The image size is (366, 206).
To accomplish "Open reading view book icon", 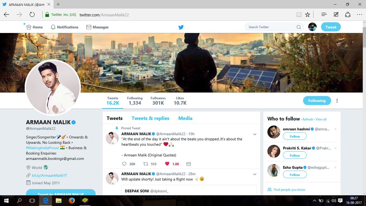I will tap(299, 15).
